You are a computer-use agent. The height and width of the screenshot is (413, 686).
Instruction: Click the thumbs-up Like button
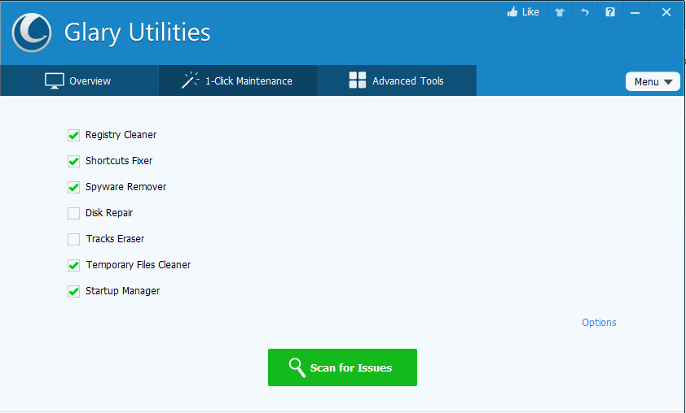click(523, 12)
